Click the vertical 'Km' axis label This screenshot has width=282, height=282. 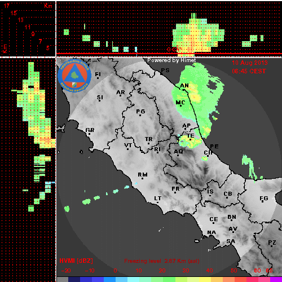(5, 49)
